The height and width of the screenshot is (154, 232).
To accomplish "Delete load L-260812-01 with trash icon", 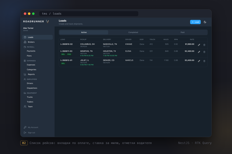I will coord(204,61).
